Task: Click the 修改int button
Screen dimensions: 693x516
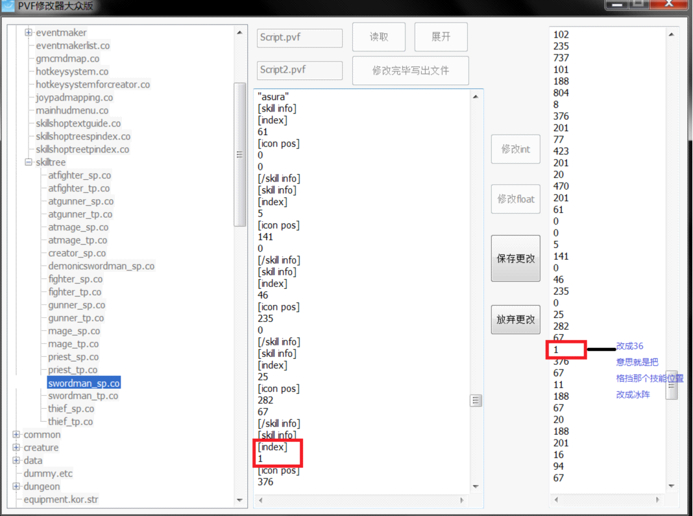Action: point(515,149)
